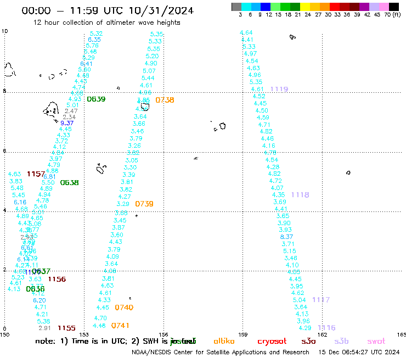Click the latitude axis label '10'
The width and height of the screenshot is (406, 357).
(x=4, y=31)
